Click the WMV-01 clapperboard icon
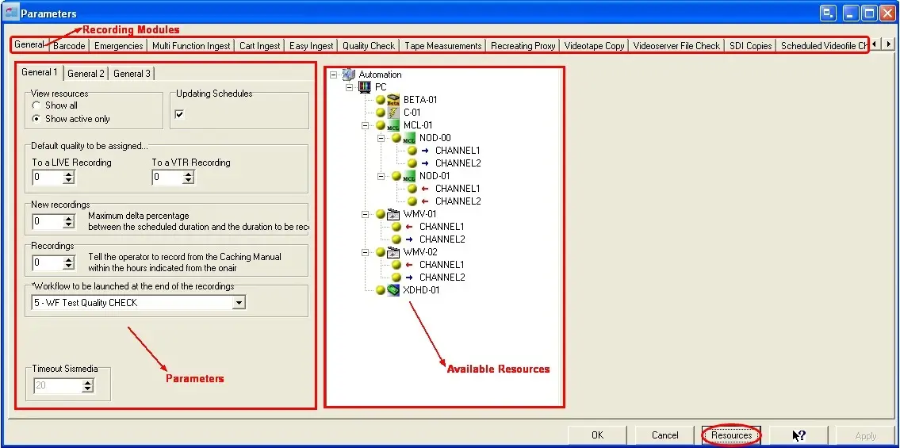The width and height of the screenshot is (900, 448). pyautogui.click(x=393, y=214)
